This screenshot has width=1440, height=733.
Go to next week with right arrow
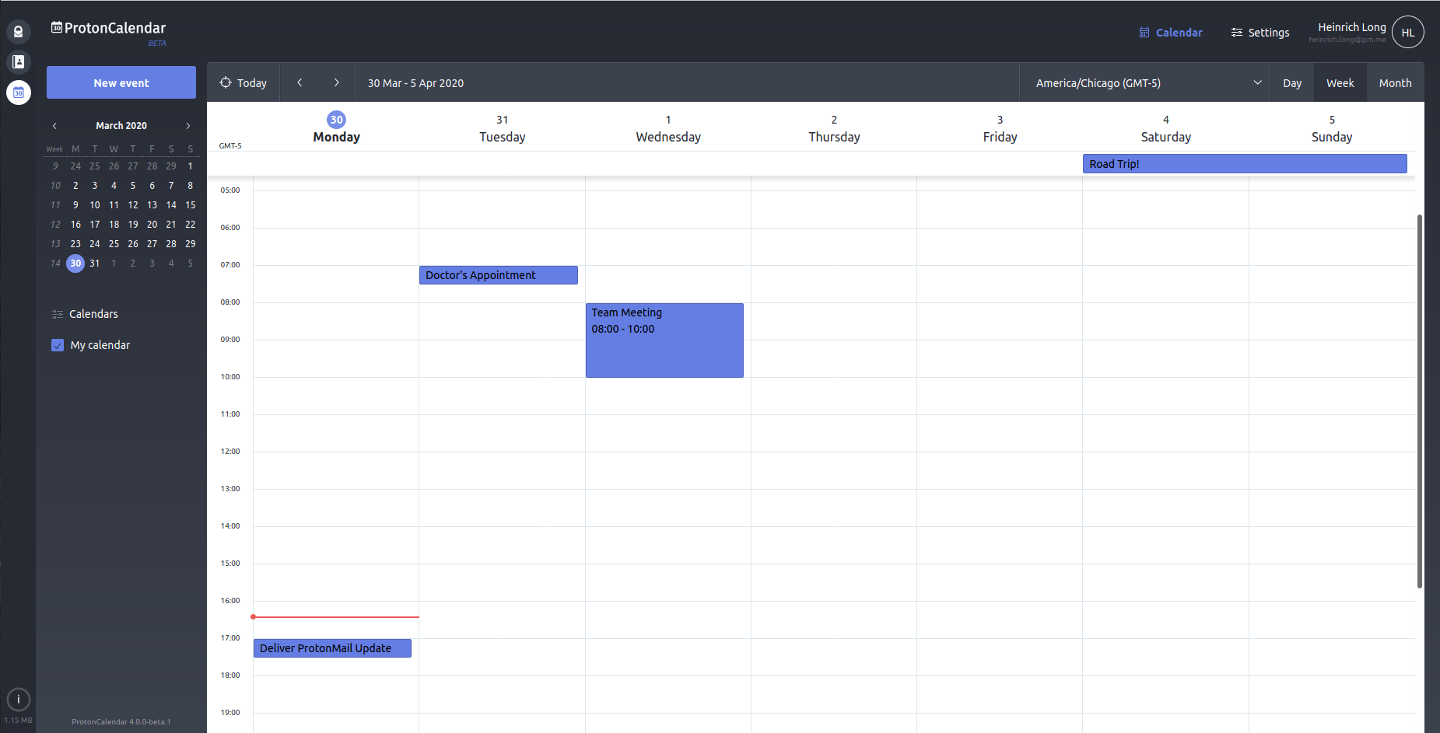coord(336,82)
